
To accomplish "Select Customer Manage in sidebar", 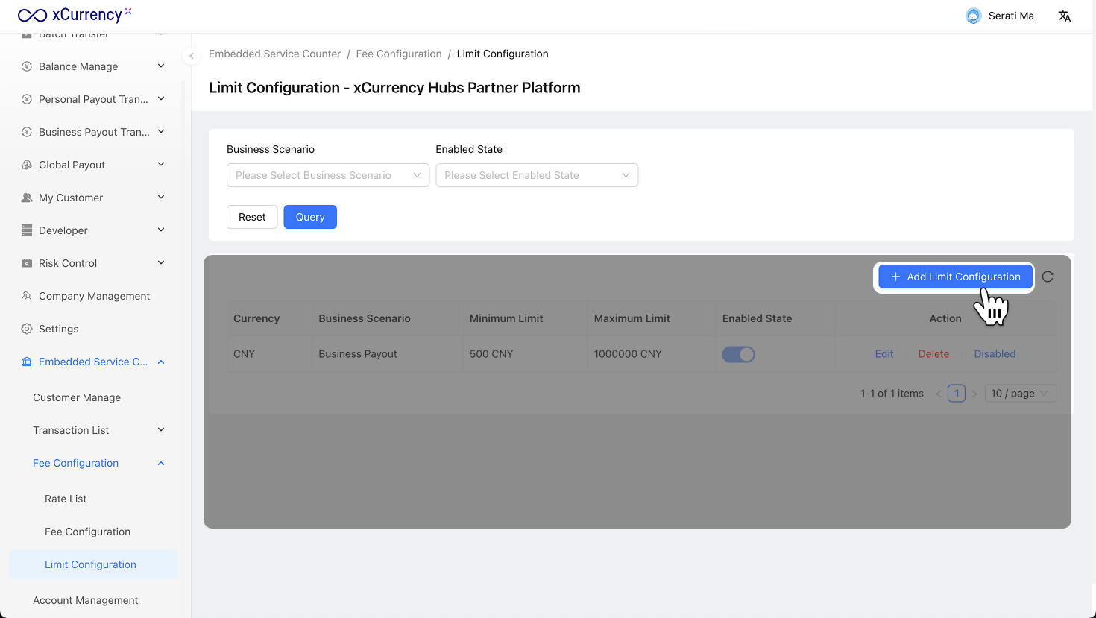I will pyautogui.click(x=77, y=397).
